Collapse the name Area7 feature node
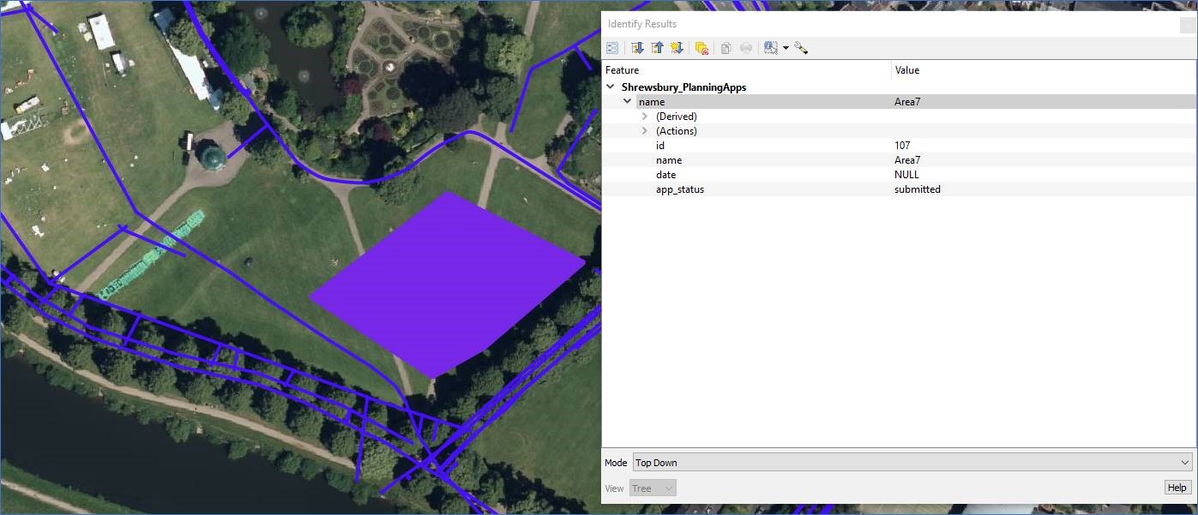This screenshot has height=515, width=1198. (x=628, y=101)
